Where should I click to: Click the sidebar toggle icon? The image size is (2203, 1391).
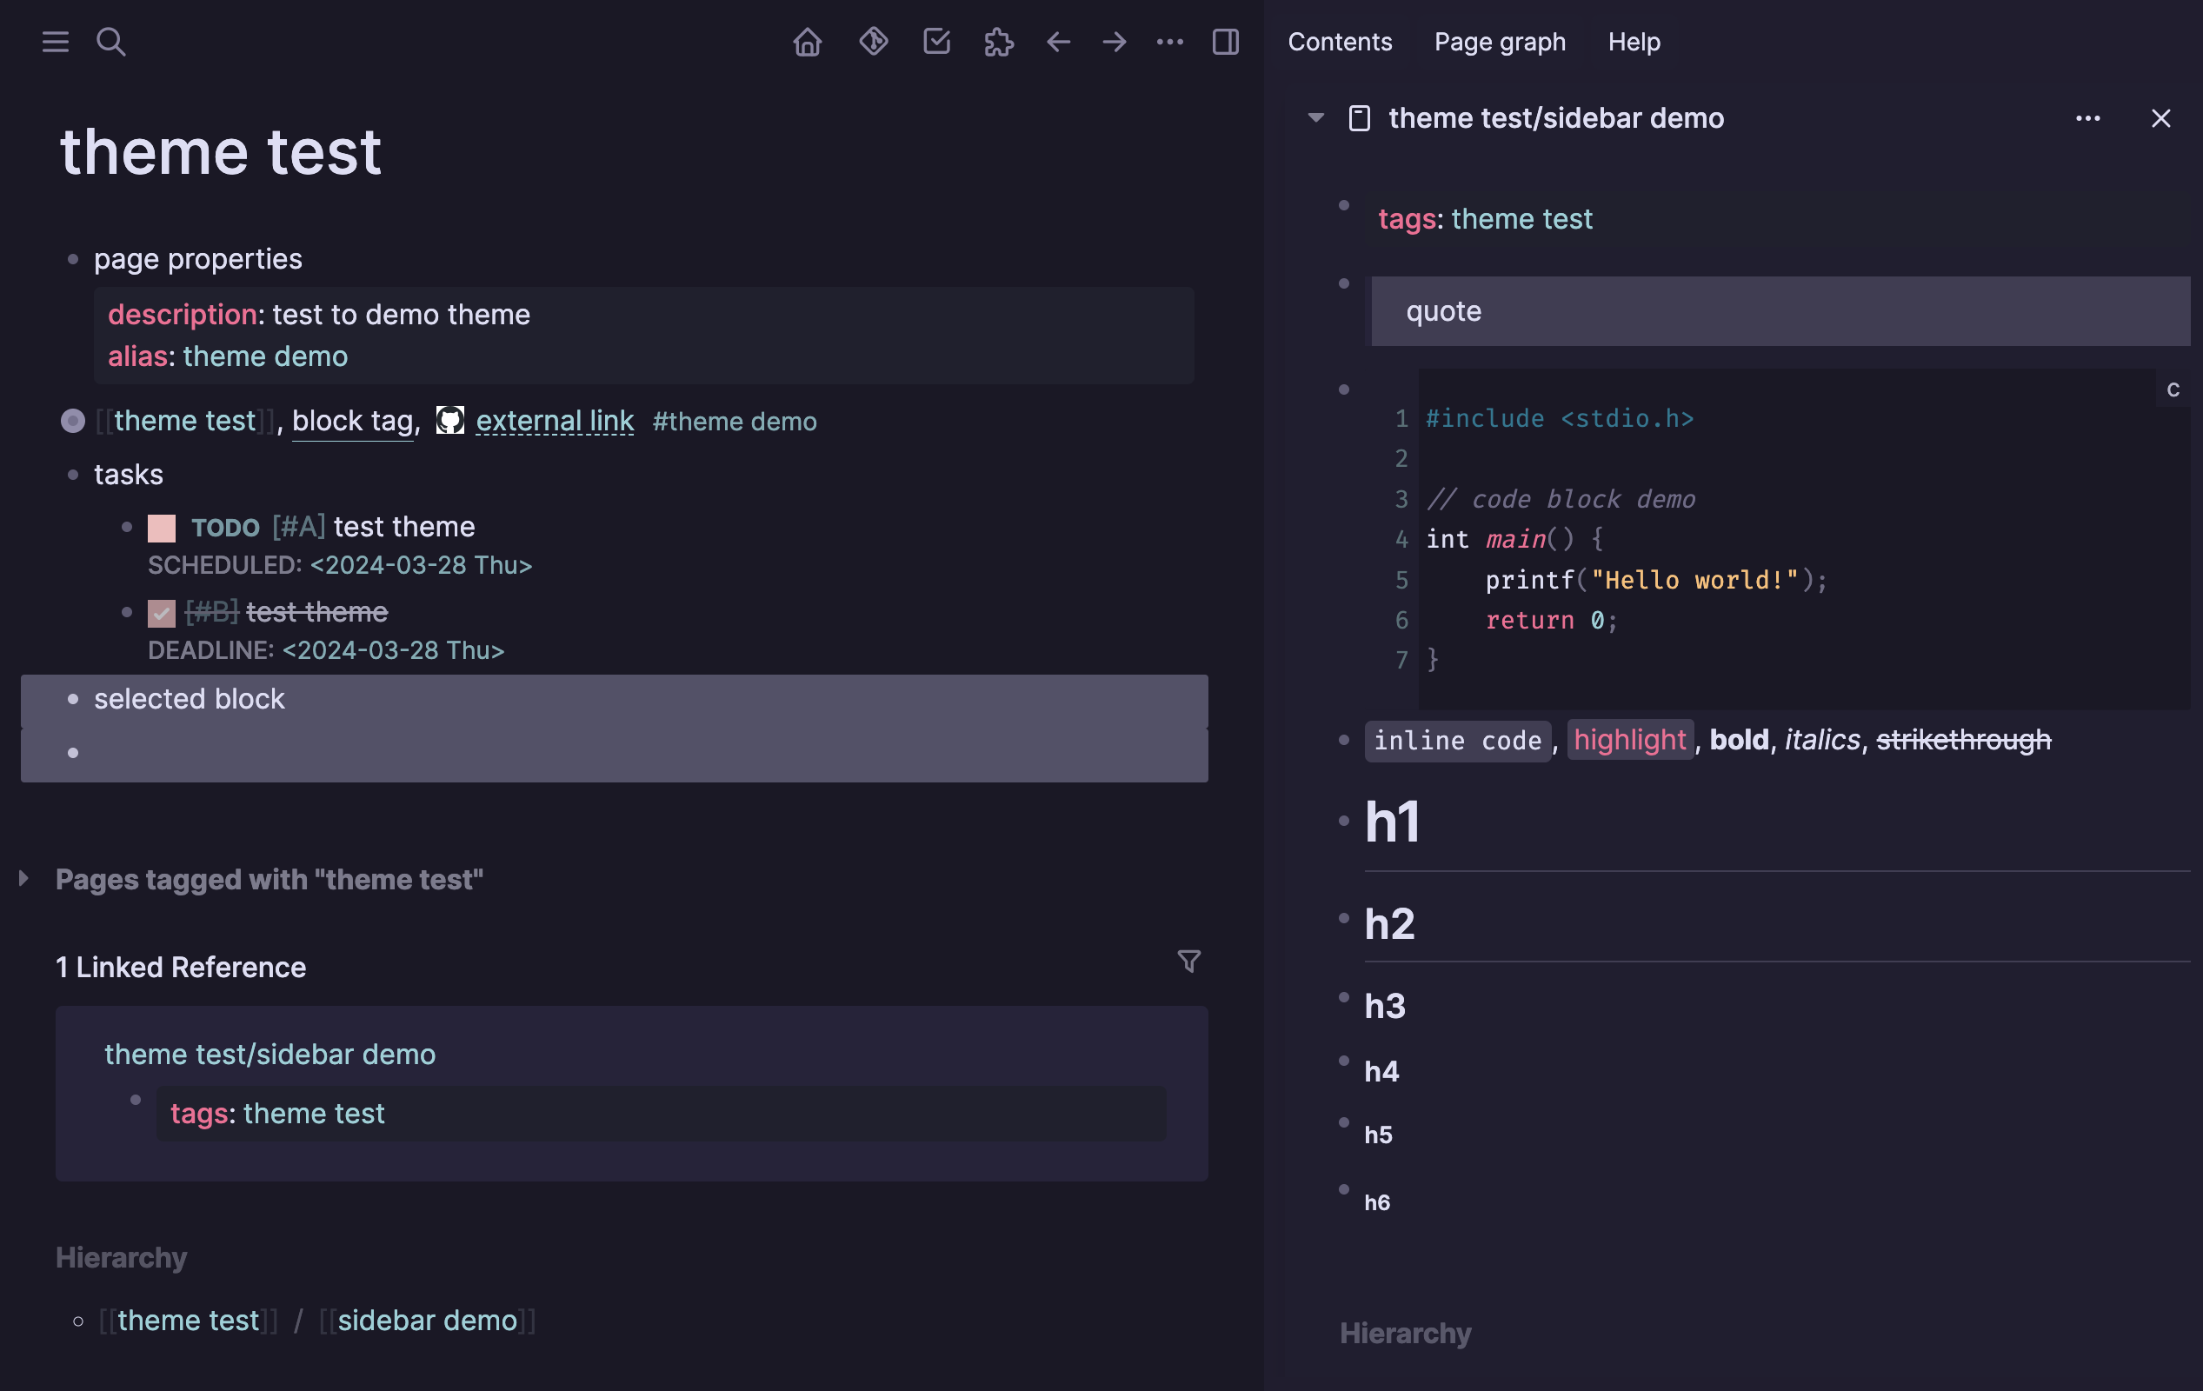tap(1224, 40)
